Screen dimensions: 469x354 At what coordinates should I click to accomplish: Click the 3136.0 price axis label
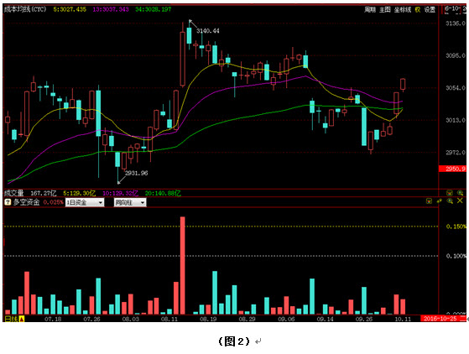tap(456, 23)
